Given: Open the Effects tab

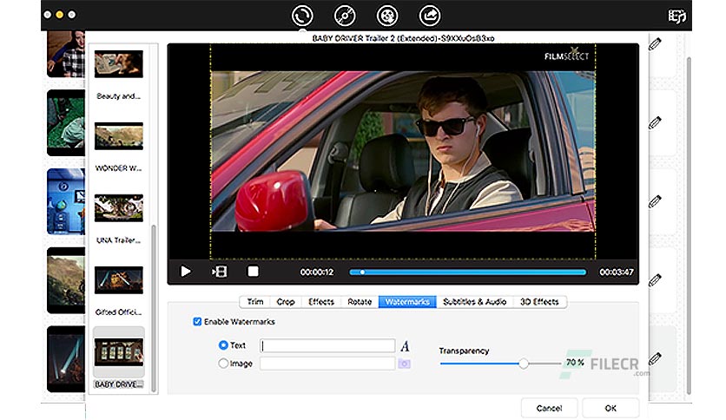Looking at the screenshot, I should (x=320, y=302).
